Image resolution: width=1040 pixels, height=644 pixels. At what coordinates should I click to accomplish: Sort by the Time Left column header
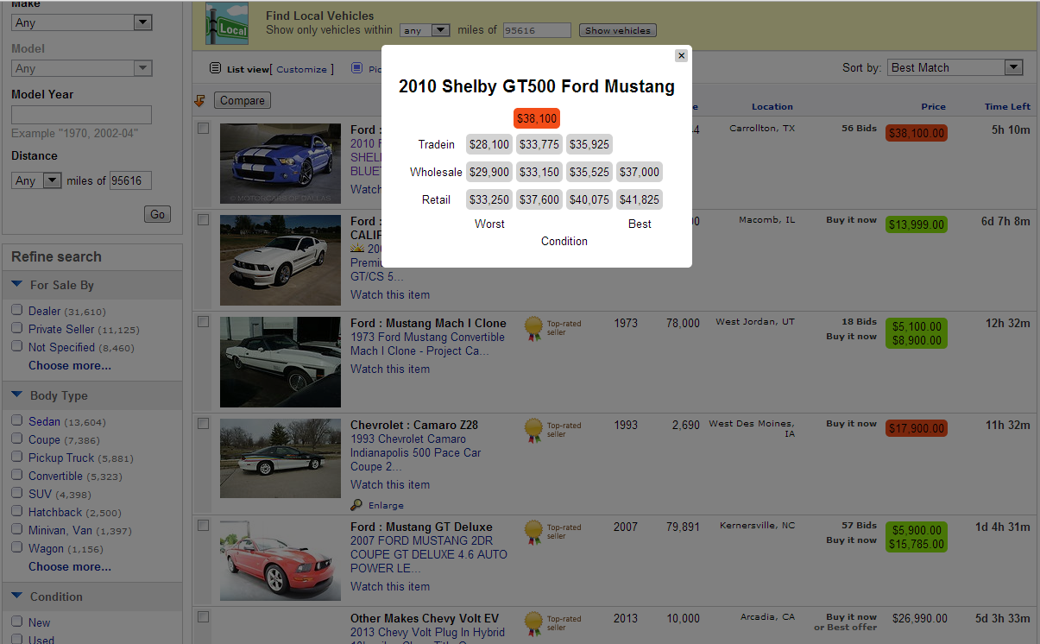pos(1007,106)
